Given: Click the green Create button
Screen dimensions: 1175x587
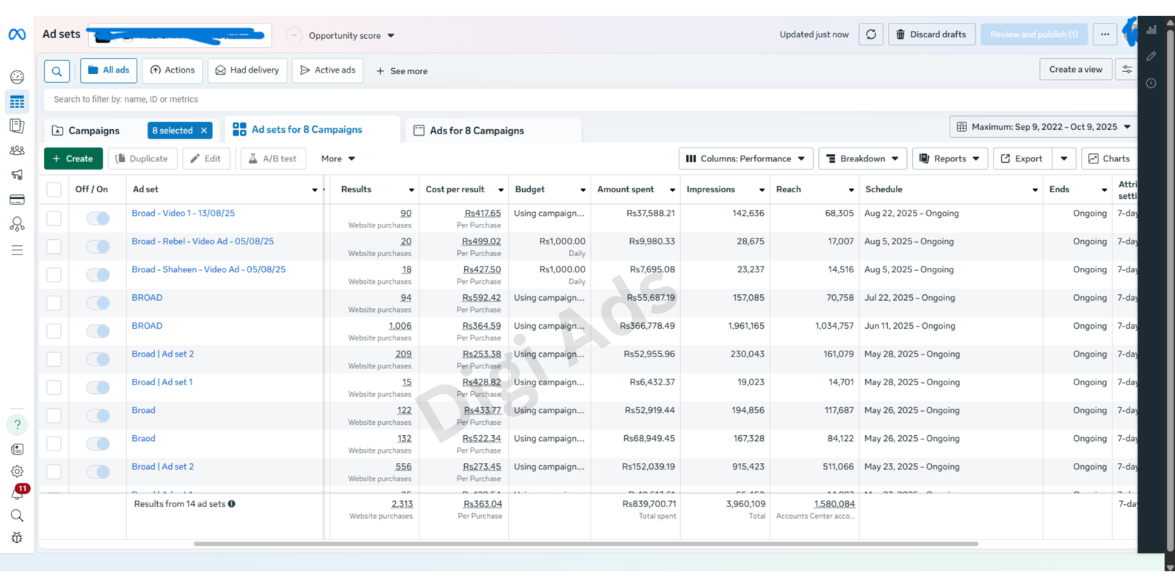Looking at the screenshot, I should (x=73, y=158).
